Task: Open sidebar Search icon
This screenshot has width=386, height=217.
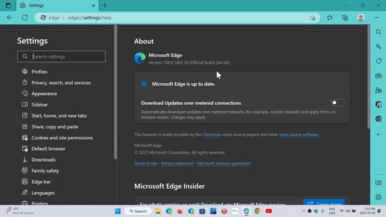Action: 378,32
